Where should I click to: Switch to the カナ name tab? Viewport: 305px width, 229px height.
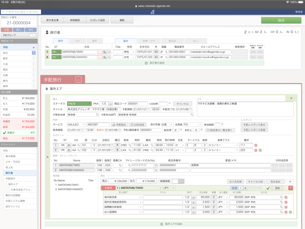point(78,41)
